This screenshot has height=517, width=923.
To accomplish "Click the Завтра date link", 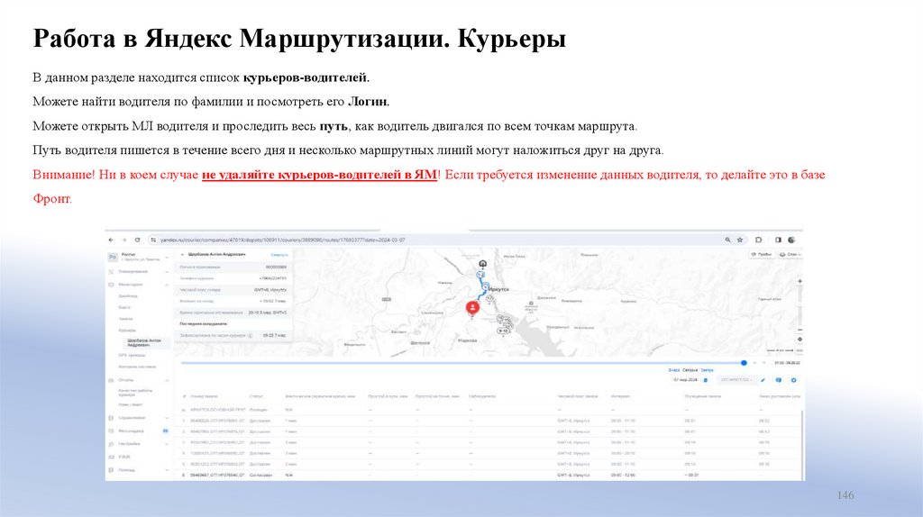I will (x=707, y=370).
